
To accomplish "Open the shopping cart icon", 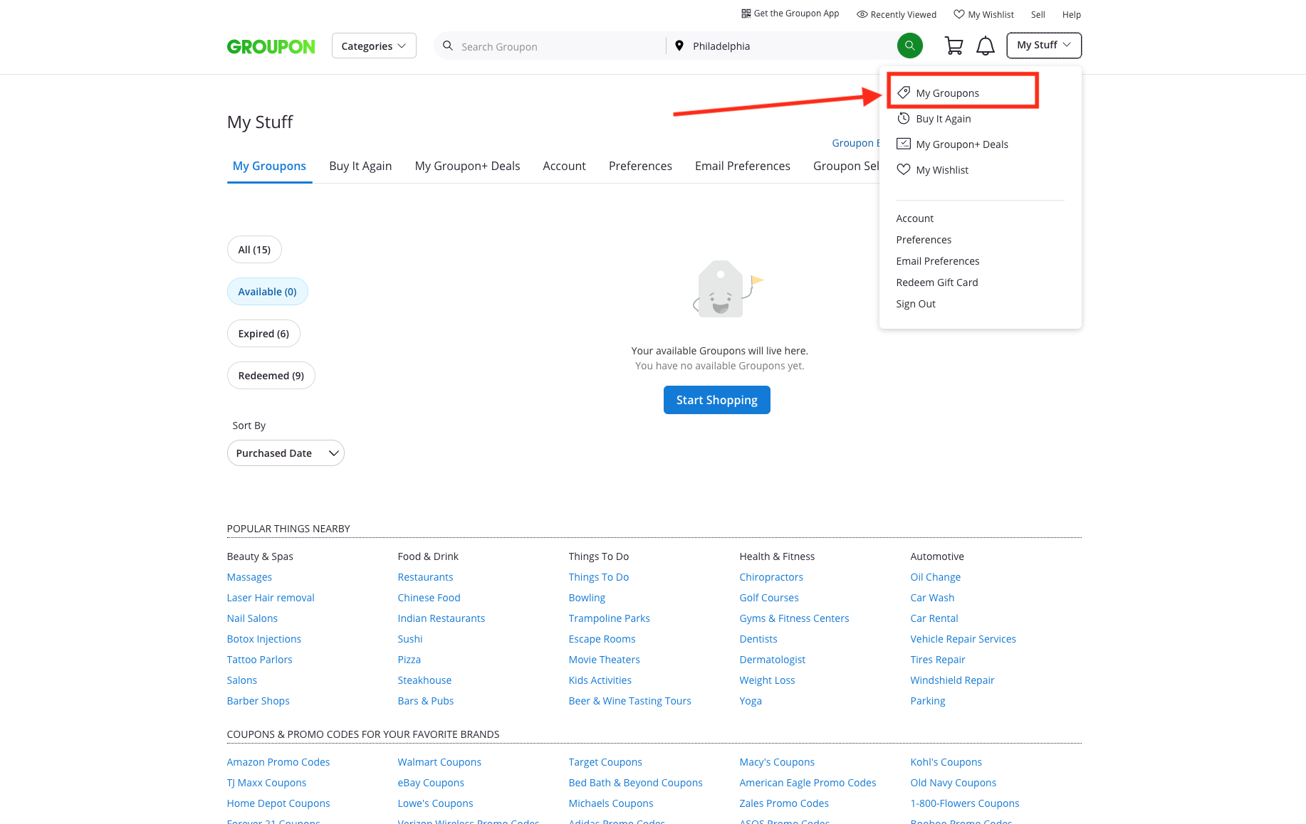I will [954, 46].
